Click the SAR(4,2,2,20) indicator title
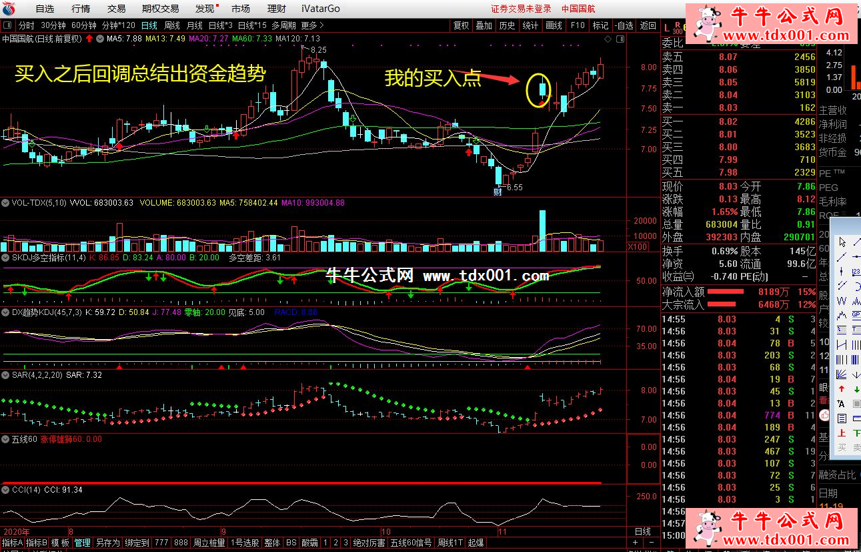Viewport: 861px width, 552px height. (38, 375)
